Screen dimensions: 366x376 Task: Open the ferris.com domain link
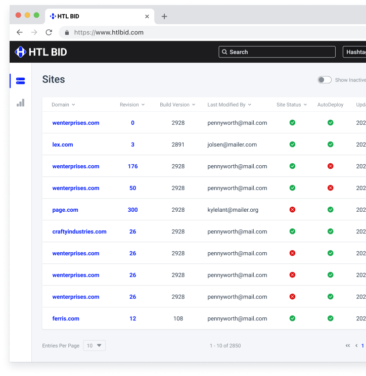[x=66, y=318]
